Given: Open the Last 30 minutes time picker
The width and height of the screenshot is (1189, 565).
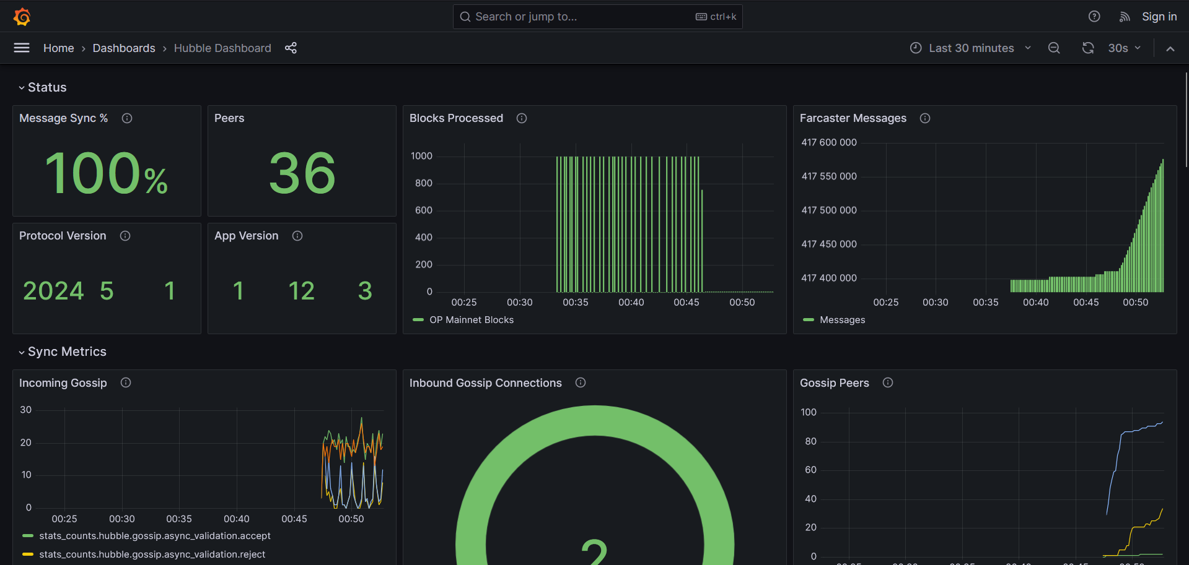Looking at the screenshot, I should 970,48.
